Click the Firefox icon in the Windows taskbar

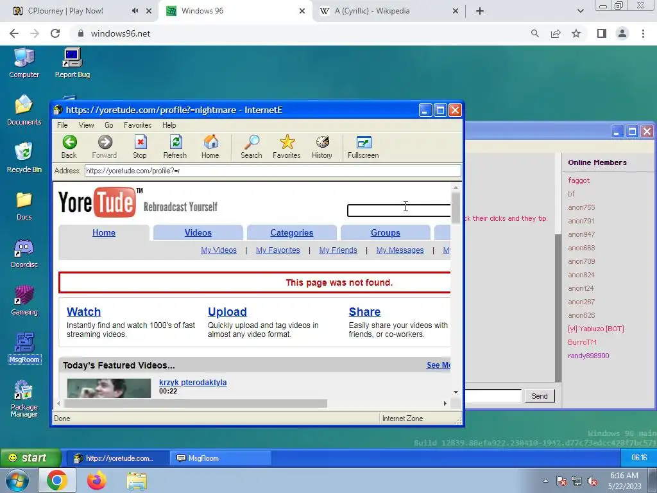tap(97, 480)
